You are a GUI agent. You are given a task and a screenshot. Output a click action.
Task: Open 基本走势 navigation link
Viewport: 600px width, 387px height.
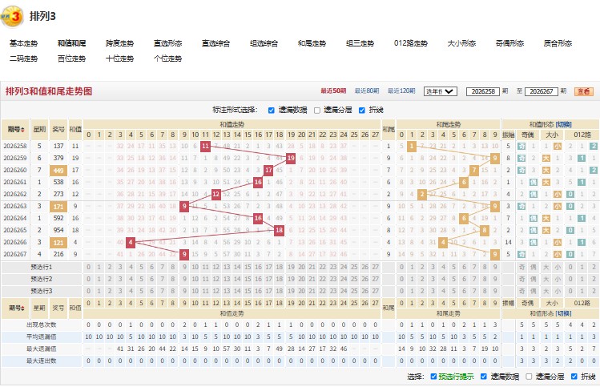(24, 43)
